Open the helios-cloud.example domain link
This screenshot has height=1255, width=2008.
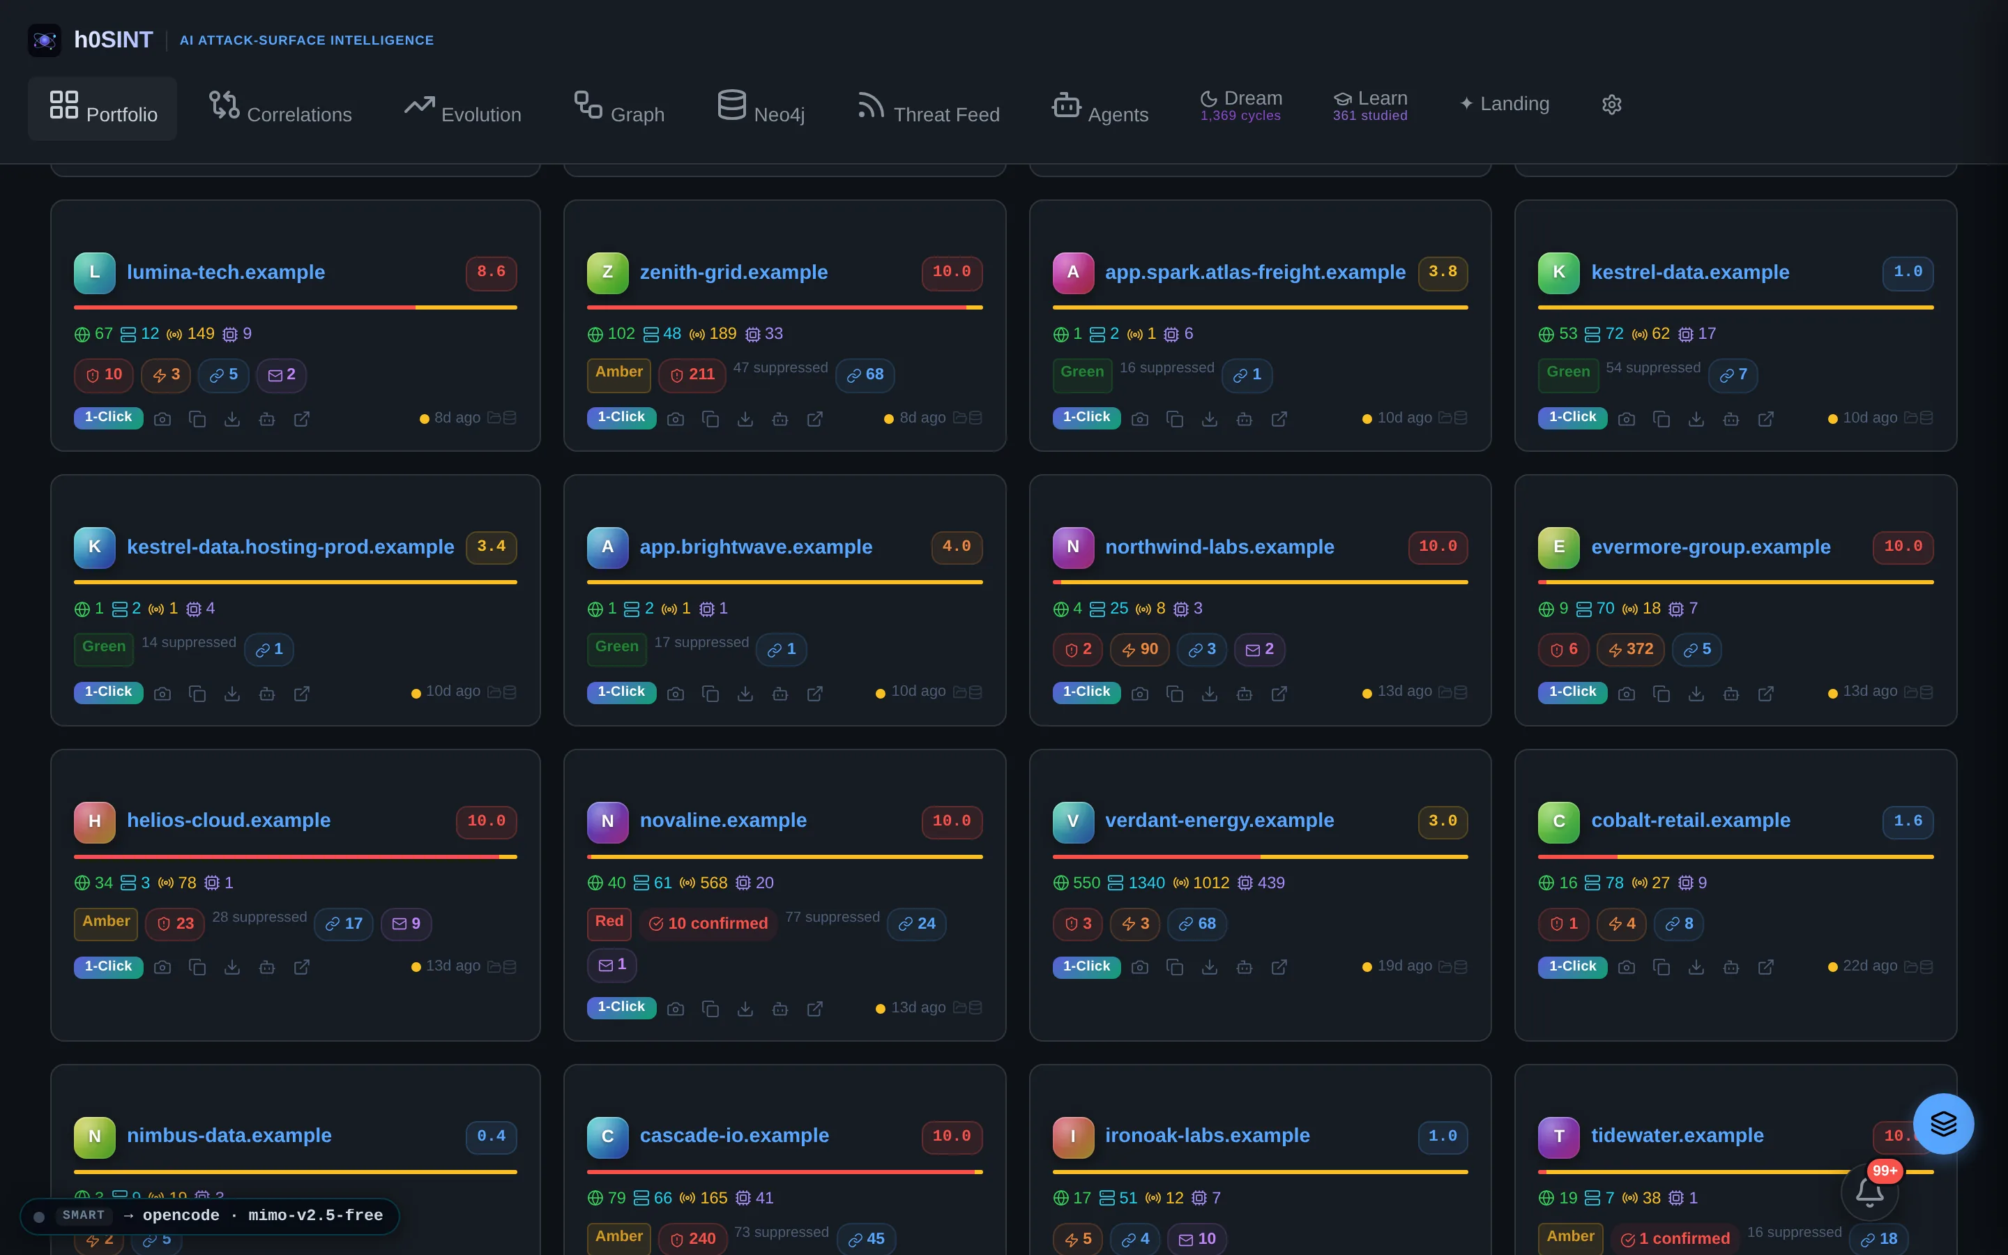tap(229, 820)
